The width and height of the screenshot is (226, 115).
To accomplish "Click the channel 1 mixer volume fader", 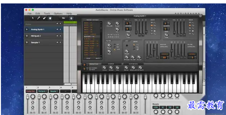I will 28,97.
